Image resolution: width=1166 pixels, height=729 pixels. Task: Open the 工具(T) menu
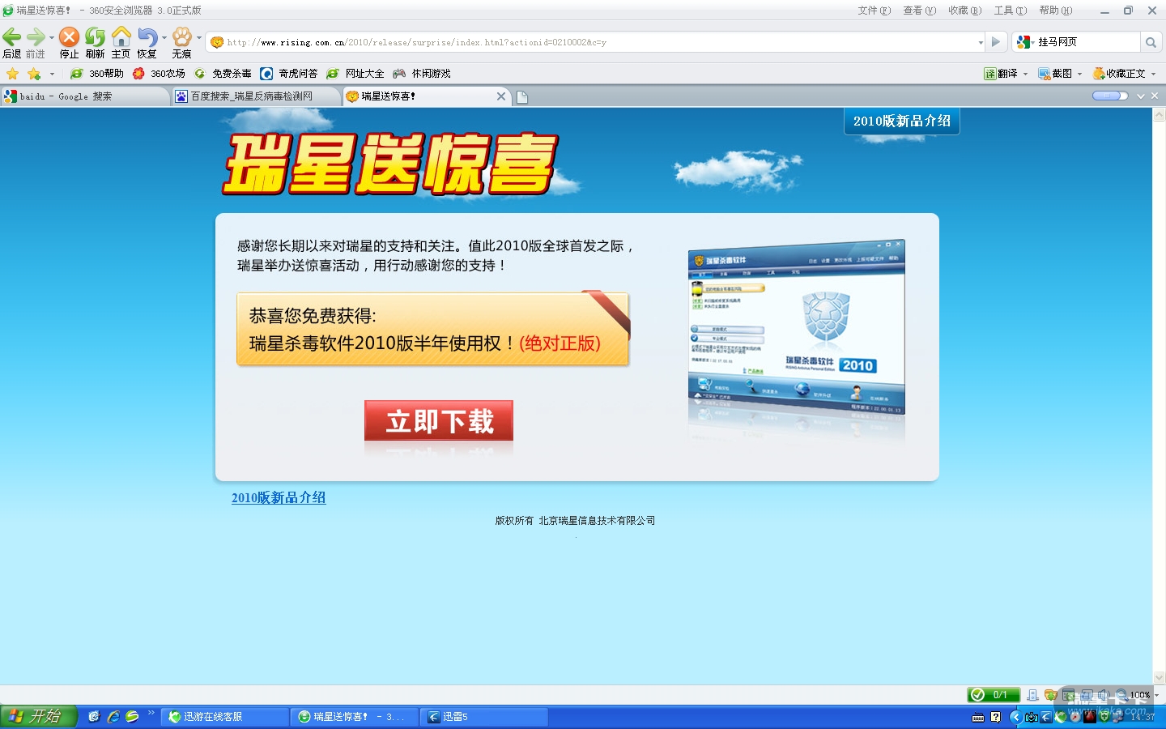tap(1010, 11)
